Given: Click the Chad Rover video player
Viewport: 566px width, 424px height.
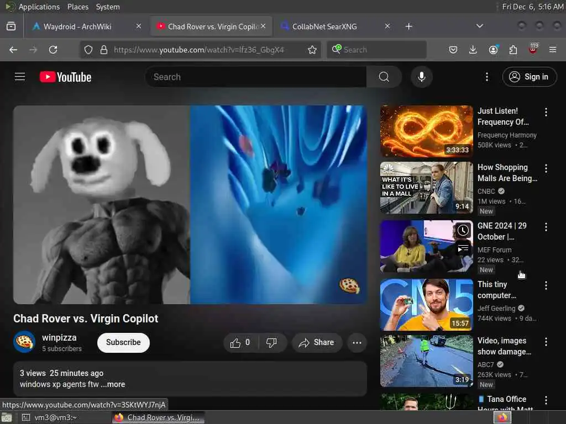Looking at the screenshot, I should point(190,204).
